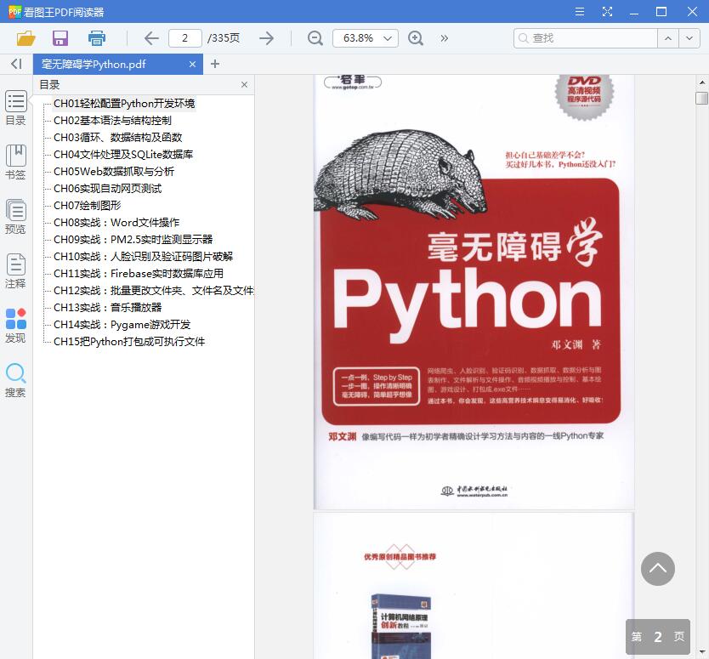709x659 pixels.
Task: Open a PDF using the folder icon
Action: pos(27,38)
